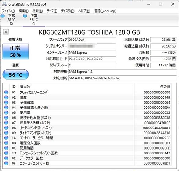Click the 電源投入回数 value 11987 回
This screenshot has height=171, width=179.
pyautogui.click(x=163, y=59)
